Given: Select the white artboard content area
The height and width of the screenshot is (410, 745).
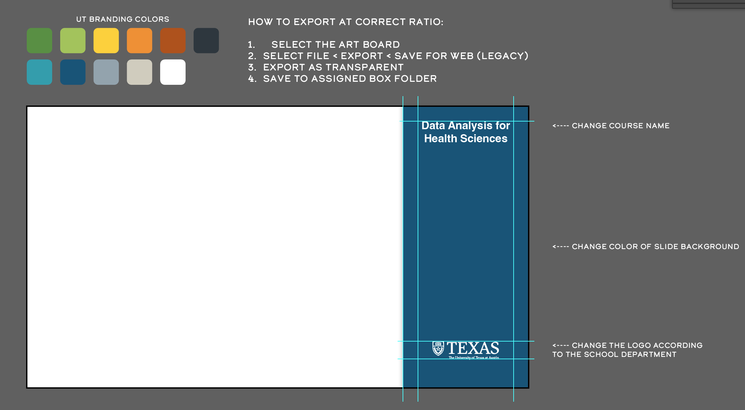Looking at the screenshot, I should [x=215, y=247].
